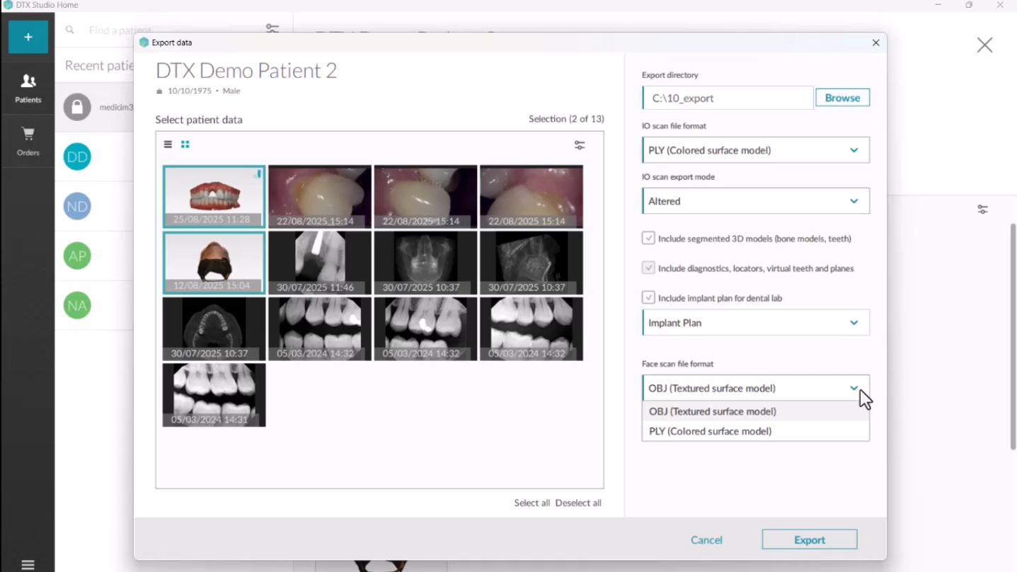Toggle Include diagnostics, locators checkbox

pyautogui.click(x=648, y=268)
